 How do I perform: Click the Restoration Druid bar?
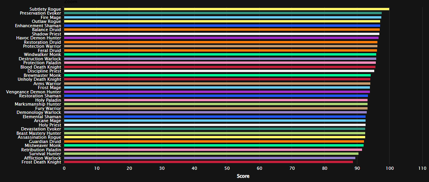pyautogui.click(x=221, y=42)
